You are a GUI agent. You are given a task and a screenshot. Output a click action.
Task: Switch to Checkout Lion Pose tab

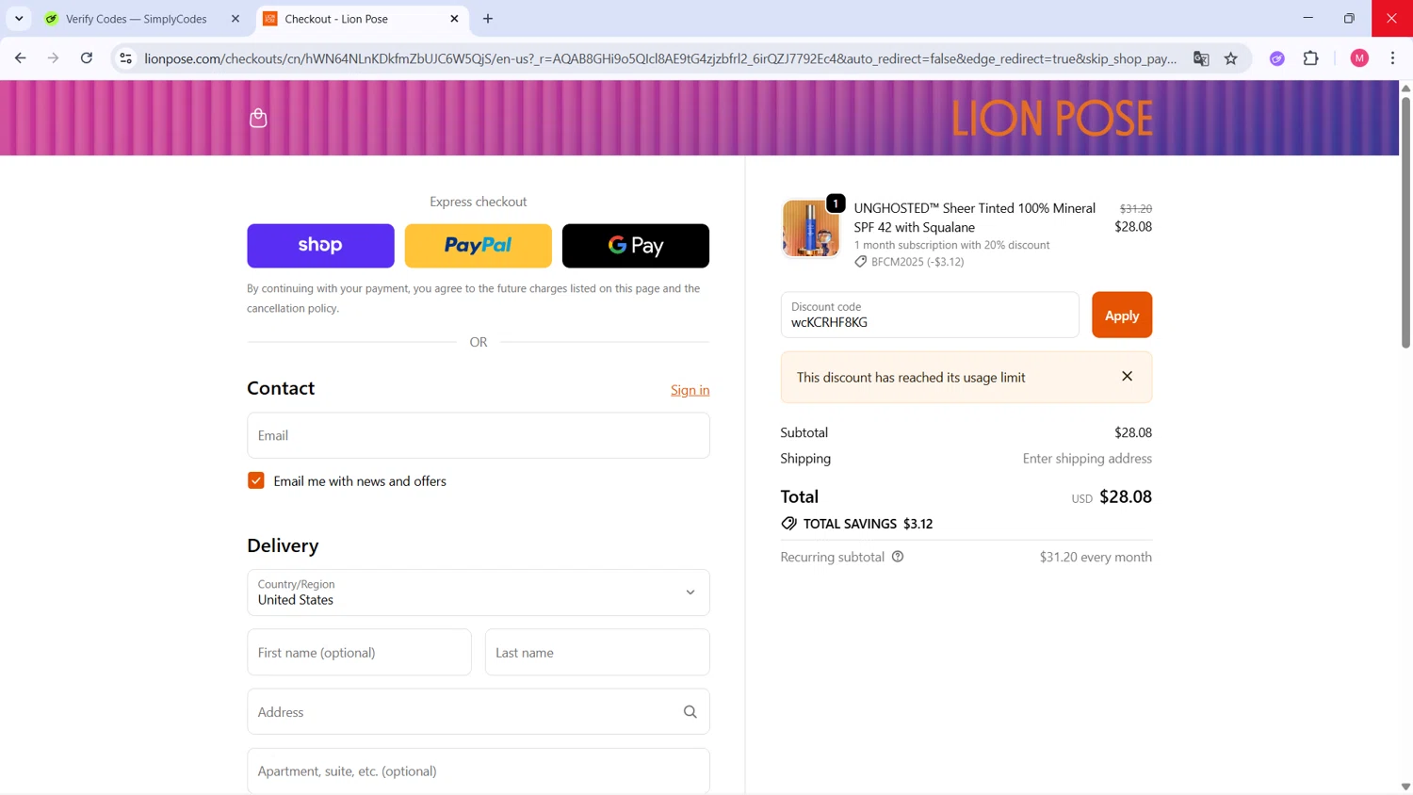pyautogui.click(x=360, y=19)
